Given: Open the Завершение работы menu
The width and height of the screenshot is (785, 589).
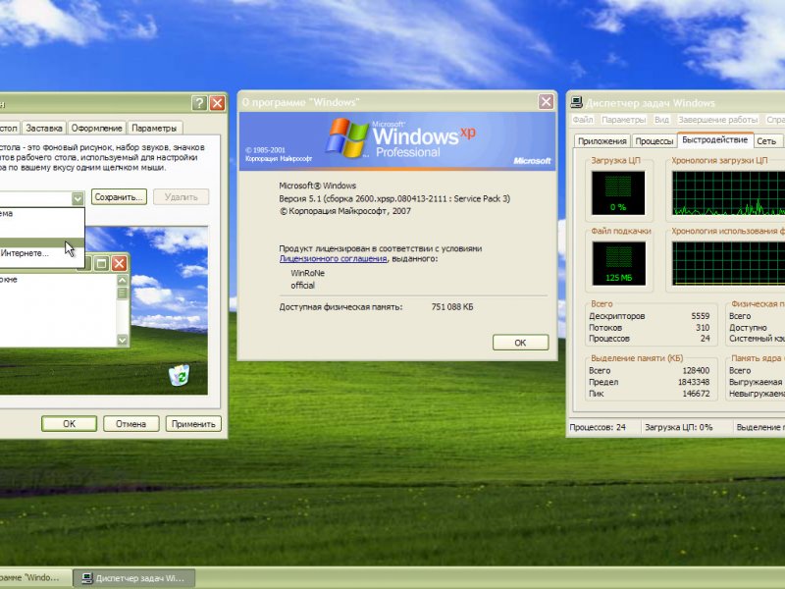Looking at the screenshot, I should click(x=718, y=120).
